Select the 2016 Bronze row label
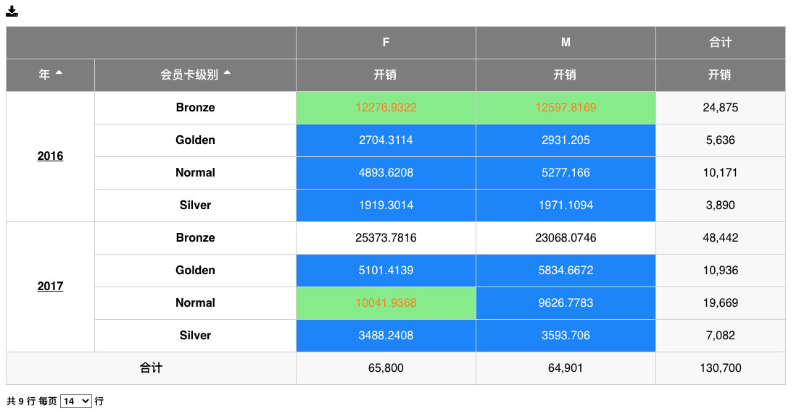 click(x=195, y=108)
